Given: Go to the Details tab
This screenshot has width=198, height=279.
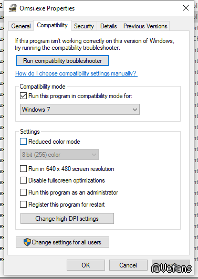Looking at the screenshot, I should pos(109,26).
